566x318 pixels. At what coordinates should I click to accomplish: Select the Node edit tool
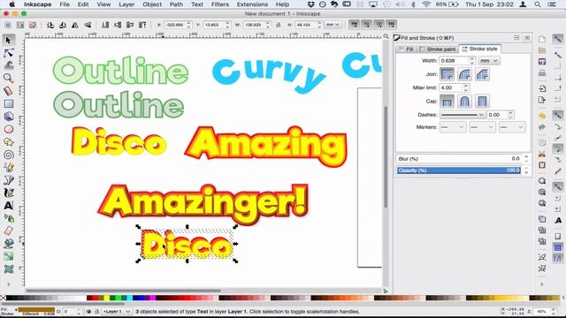(9, 53)
